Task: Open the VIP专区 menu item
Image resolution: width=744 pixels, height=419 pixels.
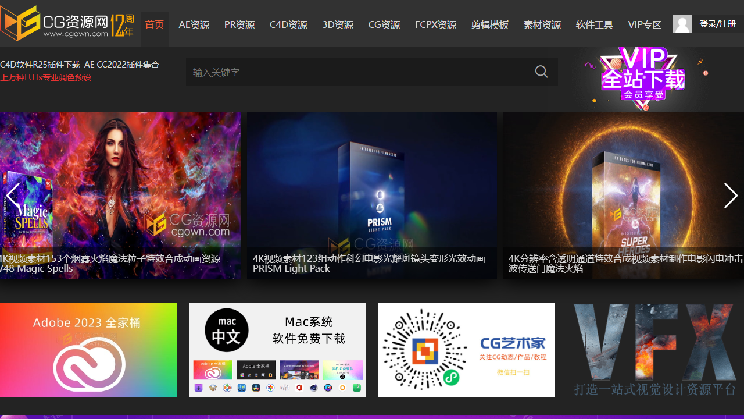Action: tap(645, 24)
